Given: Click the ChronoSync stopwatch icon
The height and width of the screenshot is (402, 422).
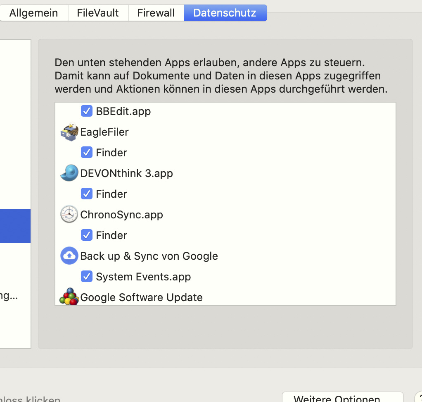Looking at the screenshot, I should (69, 214).
